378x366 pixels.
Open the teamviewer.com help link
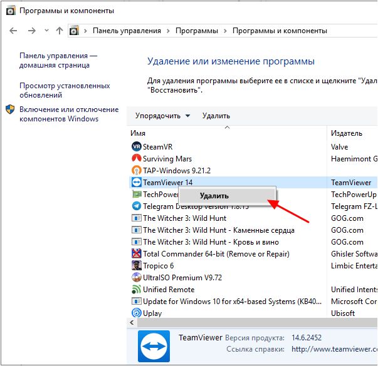334,349
